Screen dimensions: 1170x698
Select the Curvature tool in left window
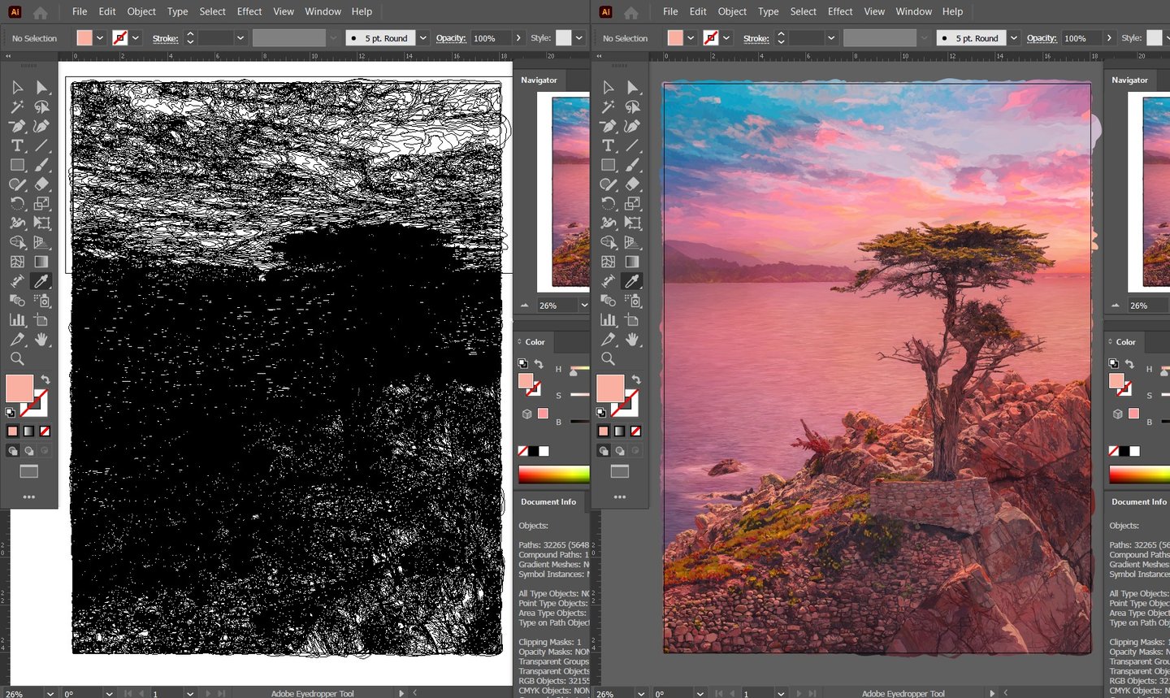(41, 126)
